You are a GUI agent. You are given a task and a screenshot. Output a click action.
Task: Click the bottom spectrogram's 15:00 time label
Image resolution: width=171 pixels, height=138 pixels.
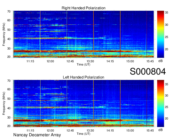pyautogui.click(x=130, y=130)
